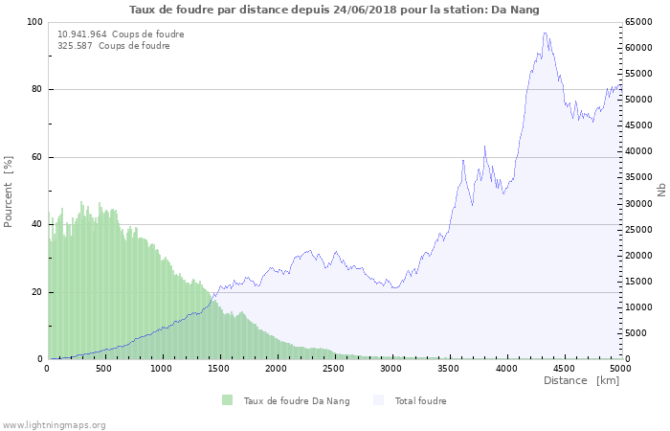This screenshot has height=431, width=670.
Task: Click the 100 label on the percent axis
Action: 34,22
